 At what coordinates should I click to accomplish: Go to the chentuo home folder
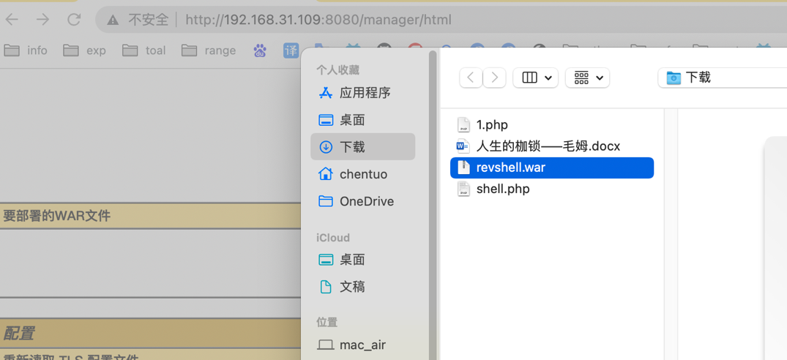click(x=362, y=174)
